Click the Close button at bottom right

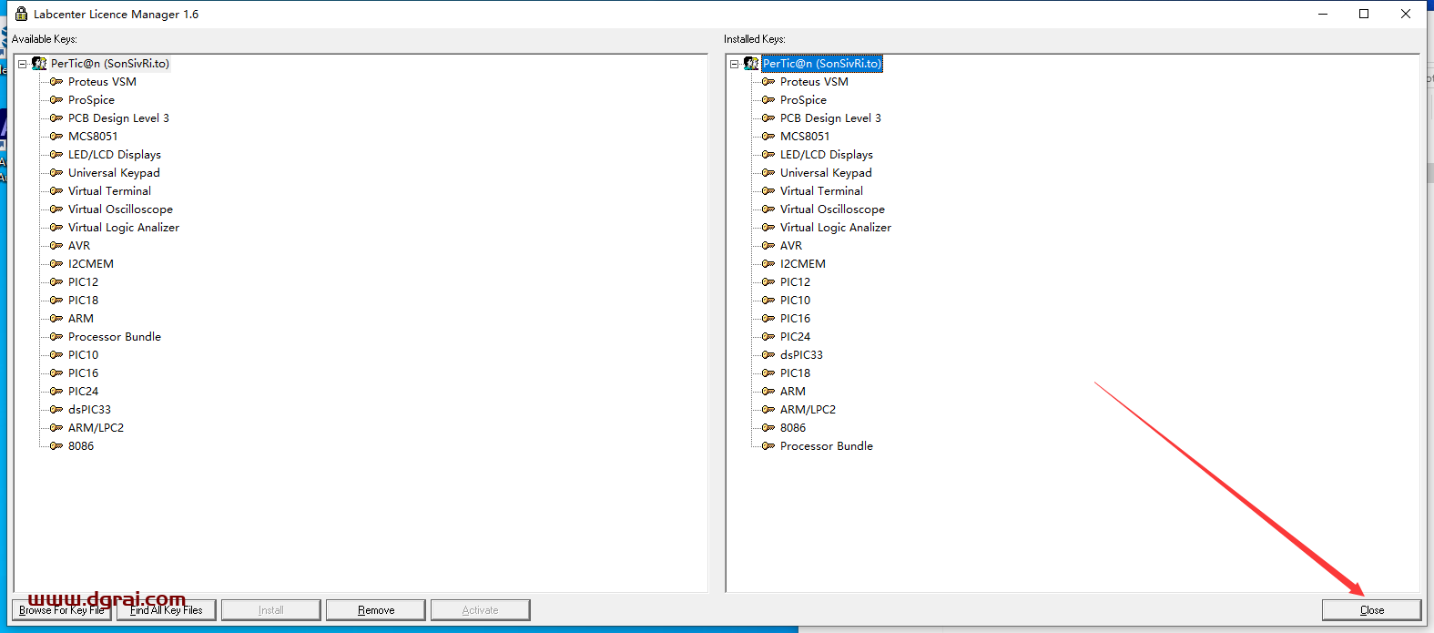pyautogui.click(x=1372, y=610)
